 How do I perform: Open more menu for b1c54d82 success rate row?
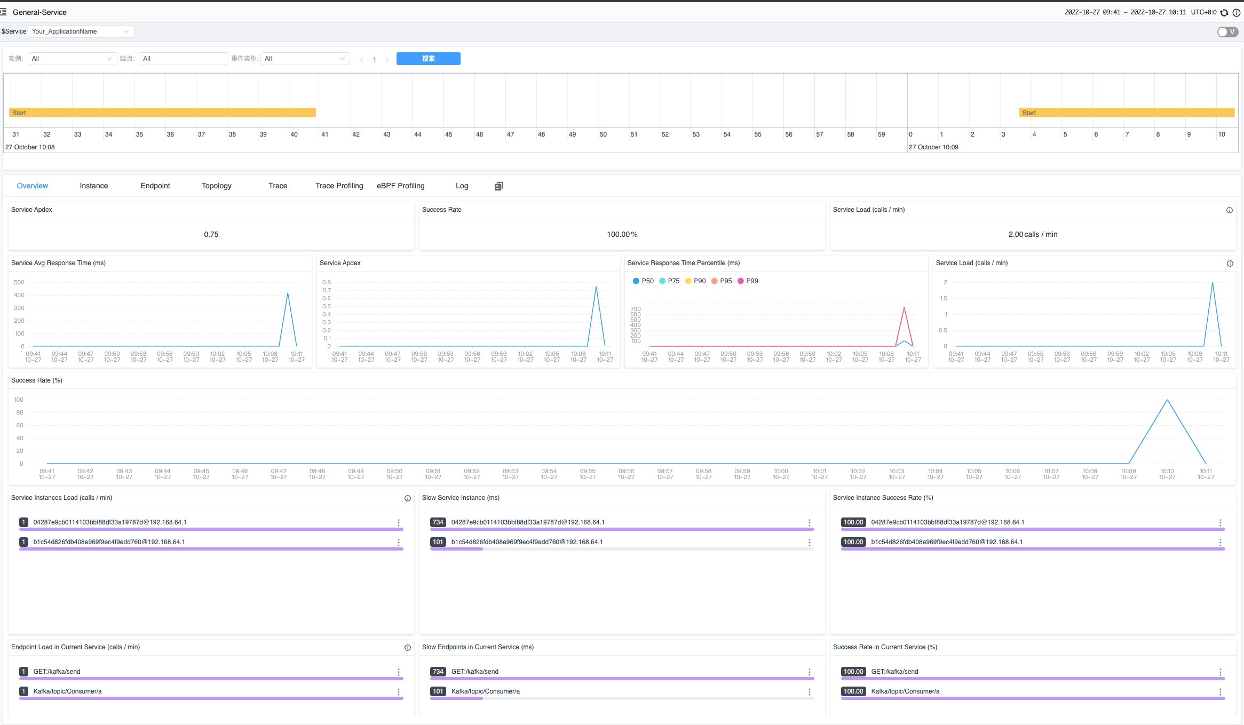point(1221,543)
